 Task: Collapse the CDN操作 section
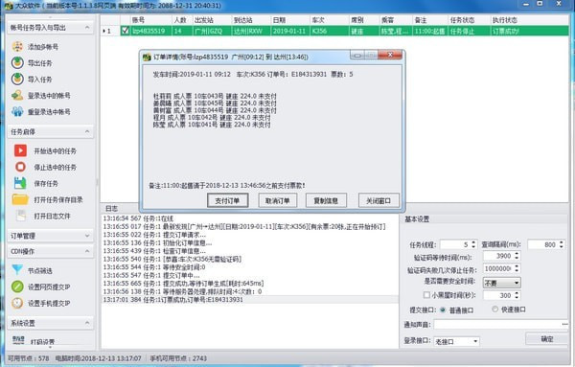[87, 251]
